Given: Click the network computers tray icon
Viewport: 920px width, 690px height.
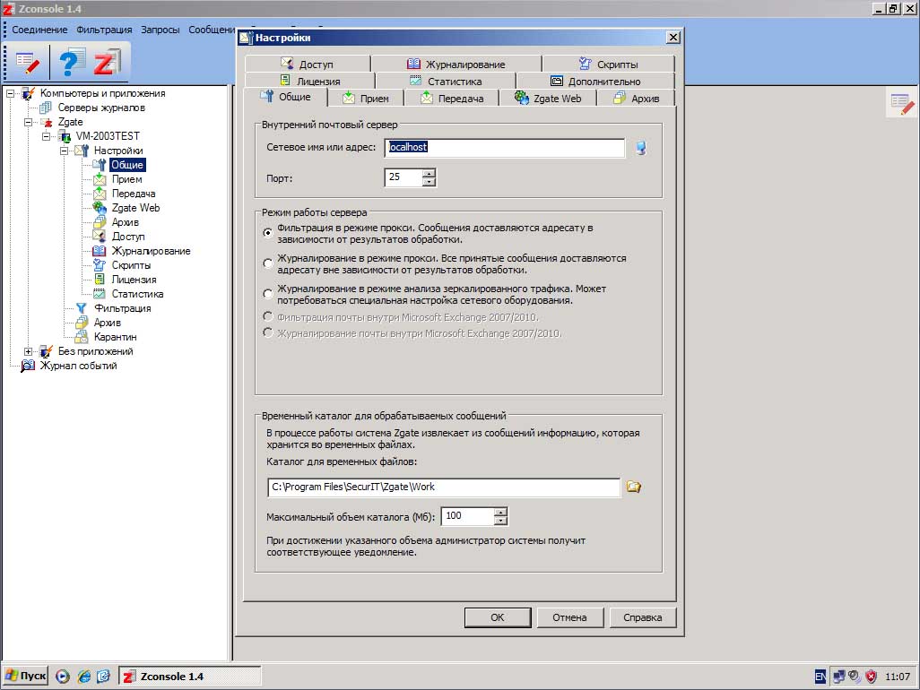Looking at the screenshot, I should click(839, 677).
